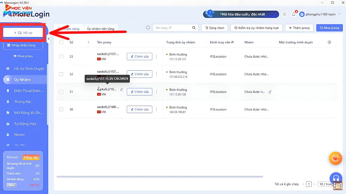Go to page 1 in pagination
346x194 pixels.
click(x=309, y=184)
